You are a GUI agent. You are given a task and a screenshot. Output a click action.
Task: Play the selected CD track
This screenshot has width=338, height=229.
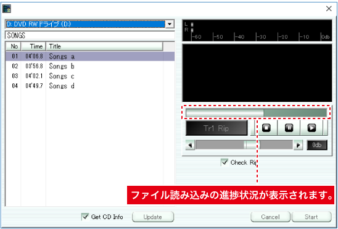pos(311,128)
